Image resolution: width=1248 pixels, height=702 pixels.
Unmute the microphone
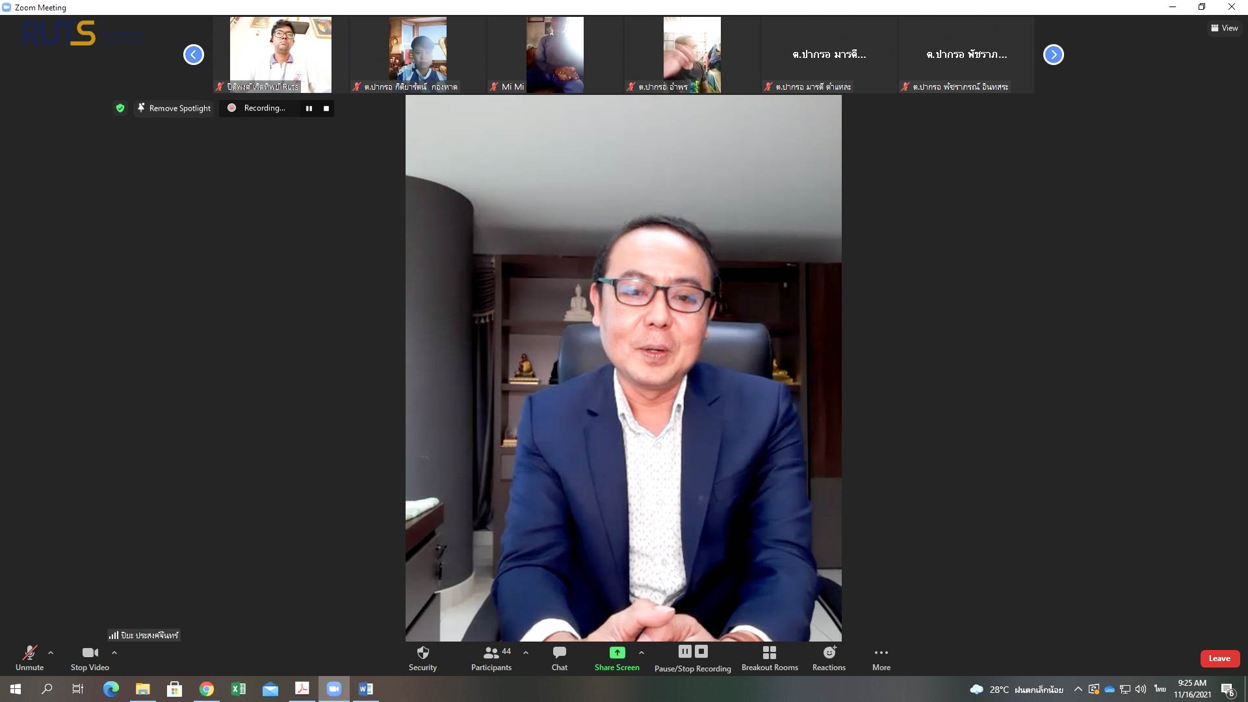coord(29,658)
